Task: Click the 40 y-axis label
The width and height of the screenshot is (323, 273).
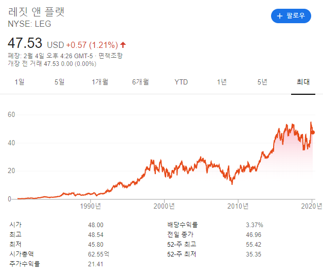Action: click(11, 143)
